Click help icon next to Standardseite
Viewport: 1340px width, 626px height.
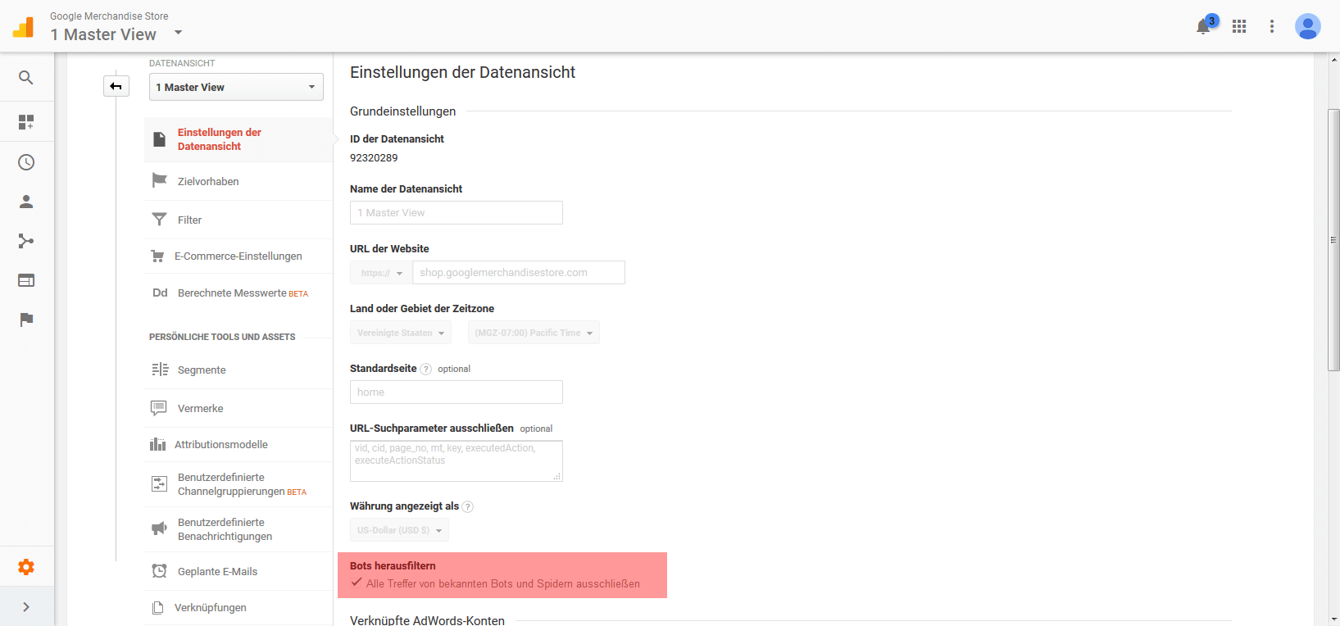point(426,370)
